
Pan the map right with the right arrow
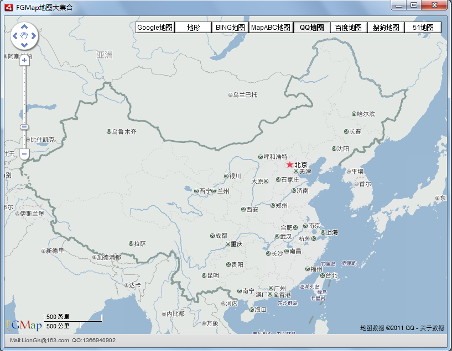tap(34, 36)
